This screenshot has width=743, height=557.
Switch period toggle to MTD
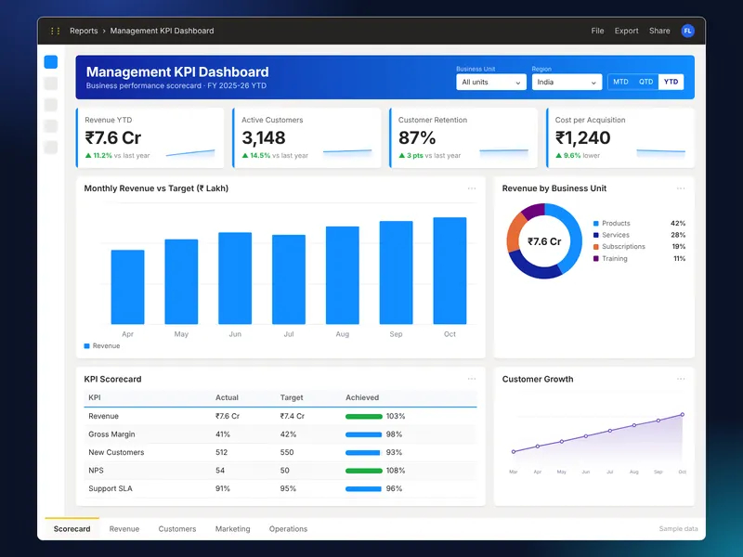point(620,82)
